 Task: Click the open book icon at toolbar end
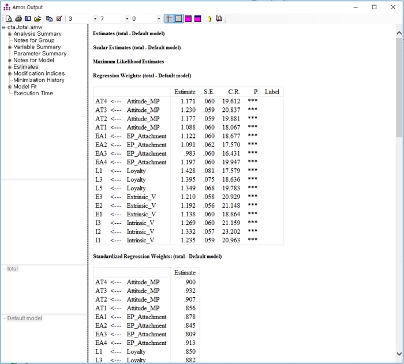tap(219, 19)
